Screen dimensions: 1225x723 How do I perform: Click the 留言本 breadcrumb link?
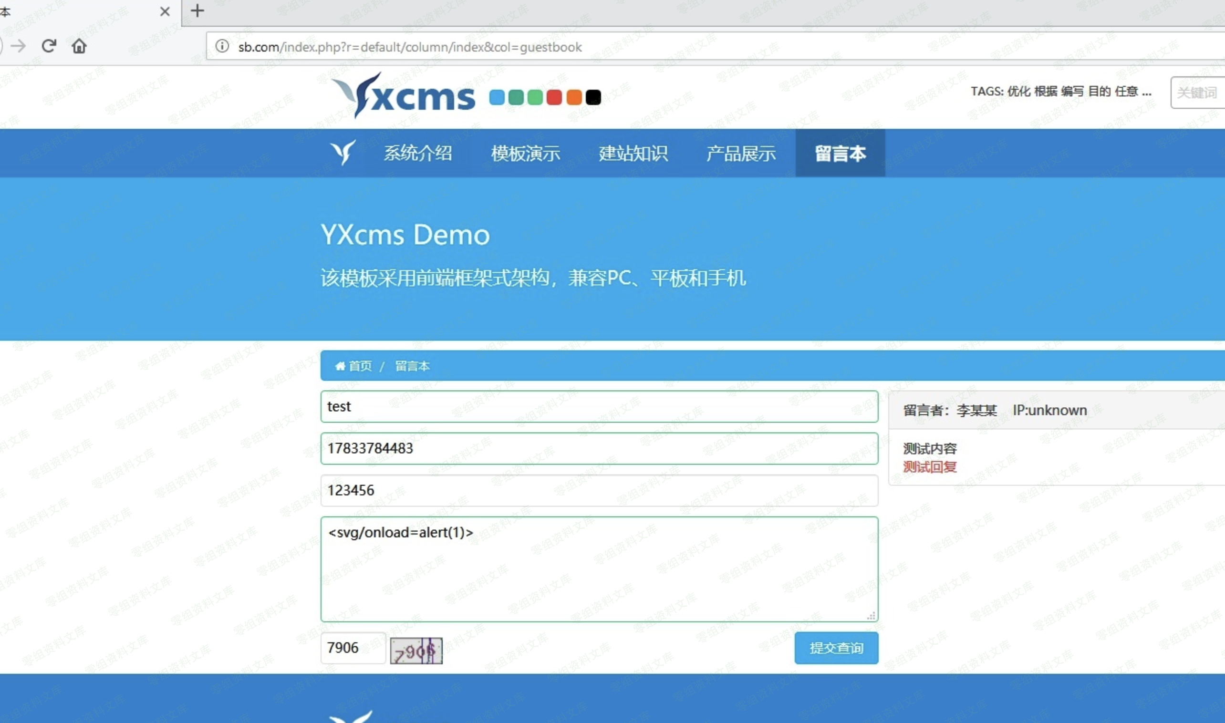click(x=412, y=366)
